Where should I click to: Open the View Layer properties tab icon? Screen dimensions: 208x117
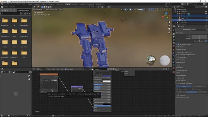click(174, 40)
